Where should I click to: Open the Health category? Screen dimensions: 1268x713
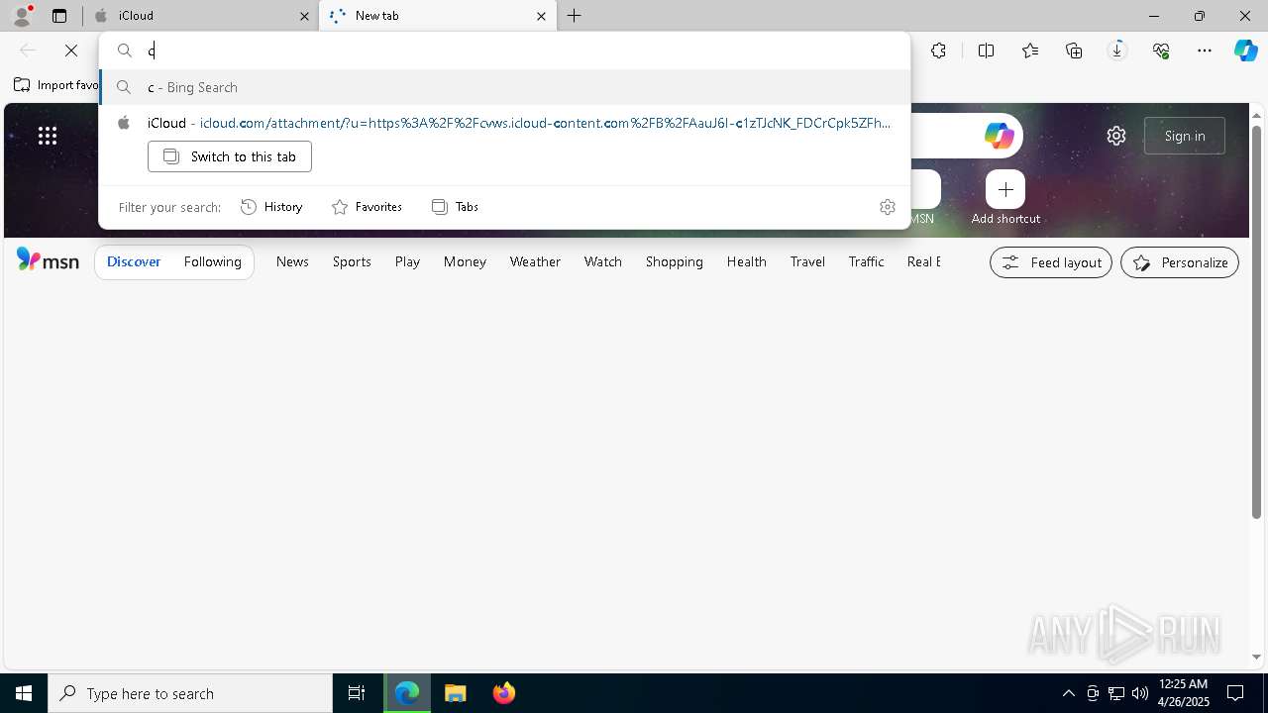click(746, 261)
